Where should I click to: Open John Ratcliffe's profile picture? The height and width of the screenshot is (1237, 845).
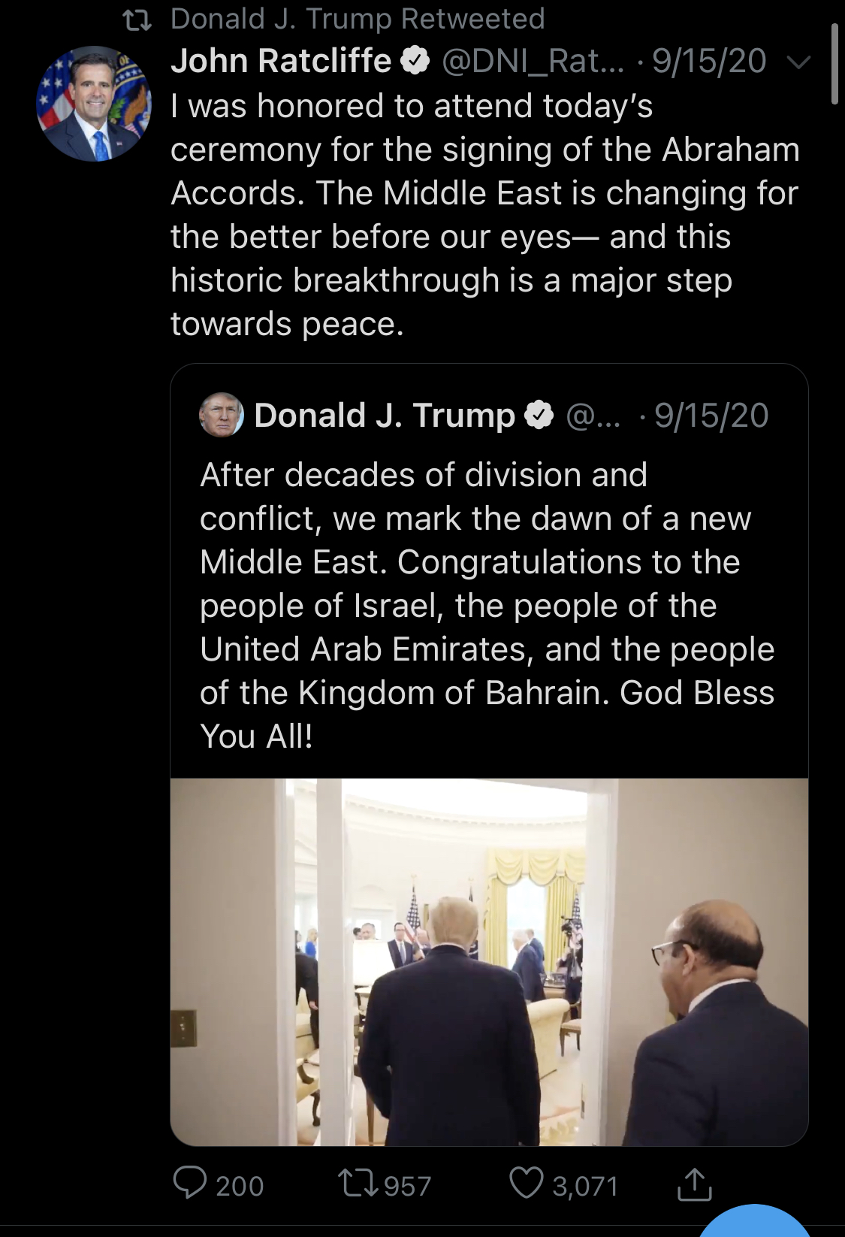tap(94, 104)
